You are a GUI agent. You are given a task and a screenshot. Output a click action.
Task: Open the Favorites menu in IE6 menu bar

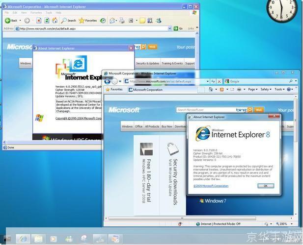pos(36,13)
